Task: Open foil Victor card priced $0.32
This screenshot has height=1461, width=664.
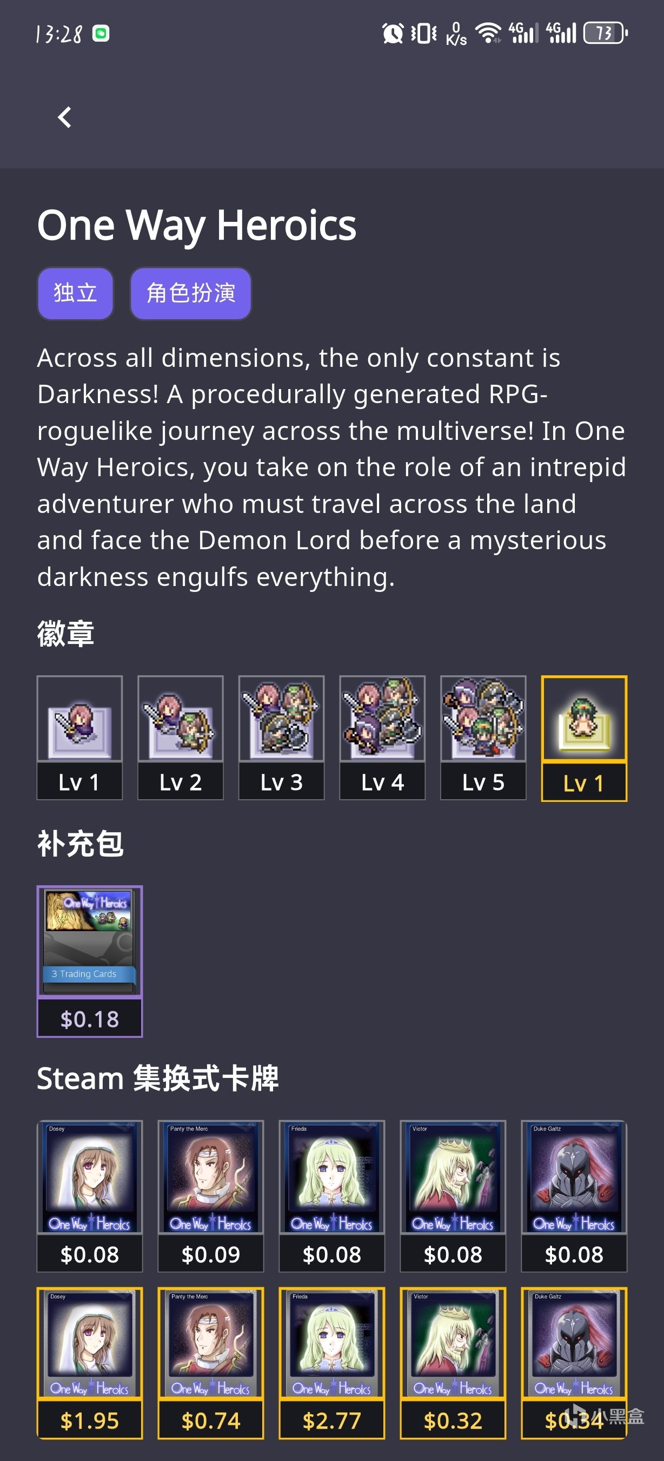Action: coord(453,1363)
